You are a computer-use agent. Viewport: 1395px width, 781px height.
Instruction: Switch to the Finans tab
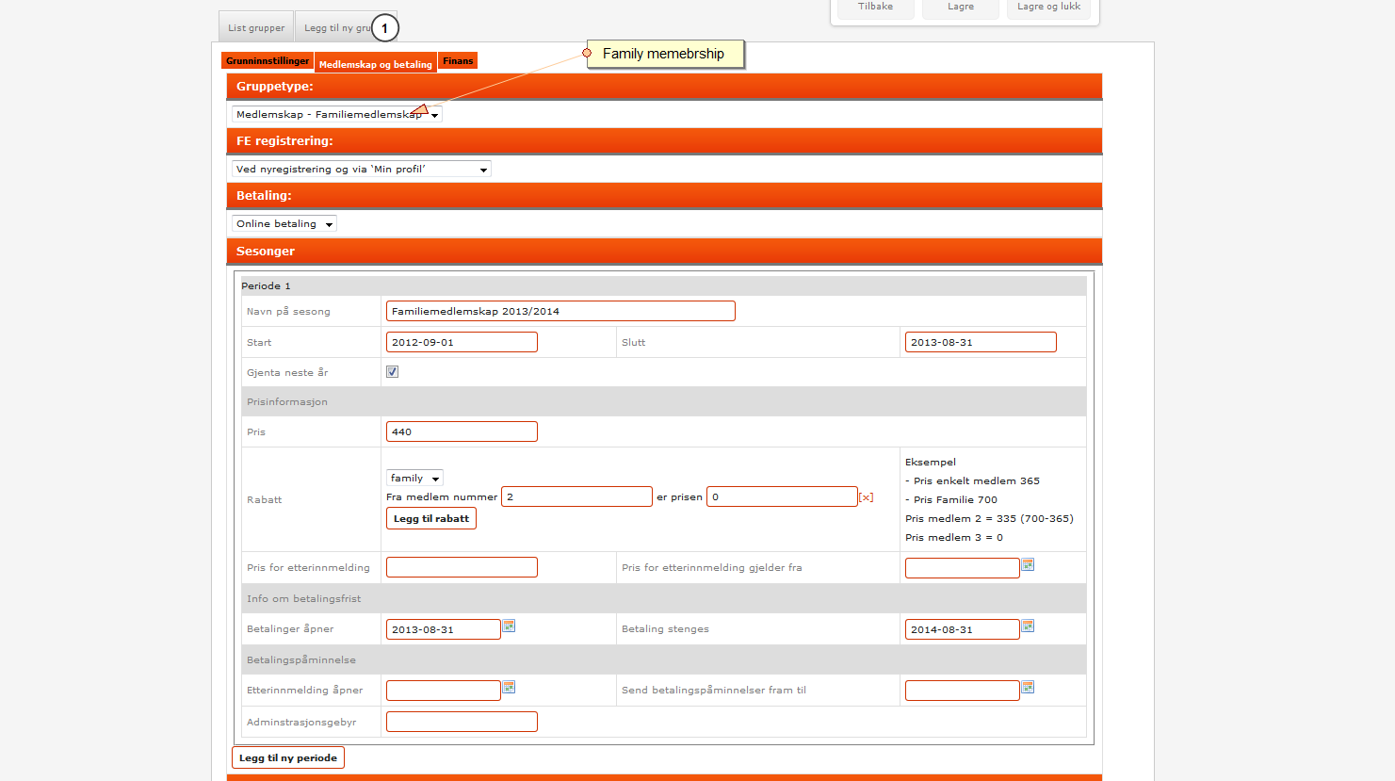[458, 61]
